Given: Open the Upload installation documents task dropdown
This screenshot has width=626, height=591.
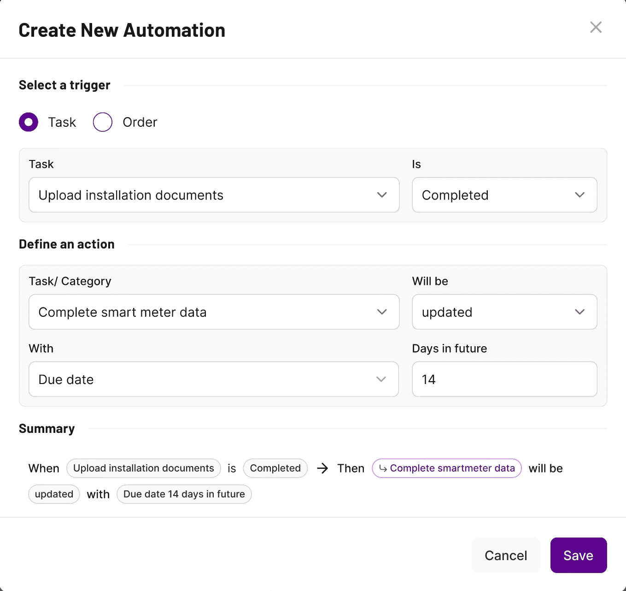Looking at the screenshot, I should 214,195.
